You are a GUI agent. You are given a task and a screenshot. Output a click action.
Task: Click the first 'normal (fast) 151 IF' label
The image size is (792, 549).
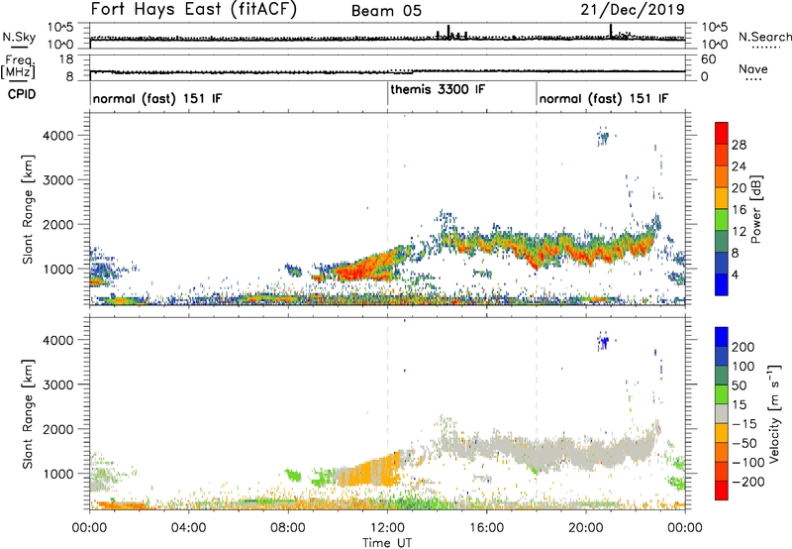coord(157,98)
